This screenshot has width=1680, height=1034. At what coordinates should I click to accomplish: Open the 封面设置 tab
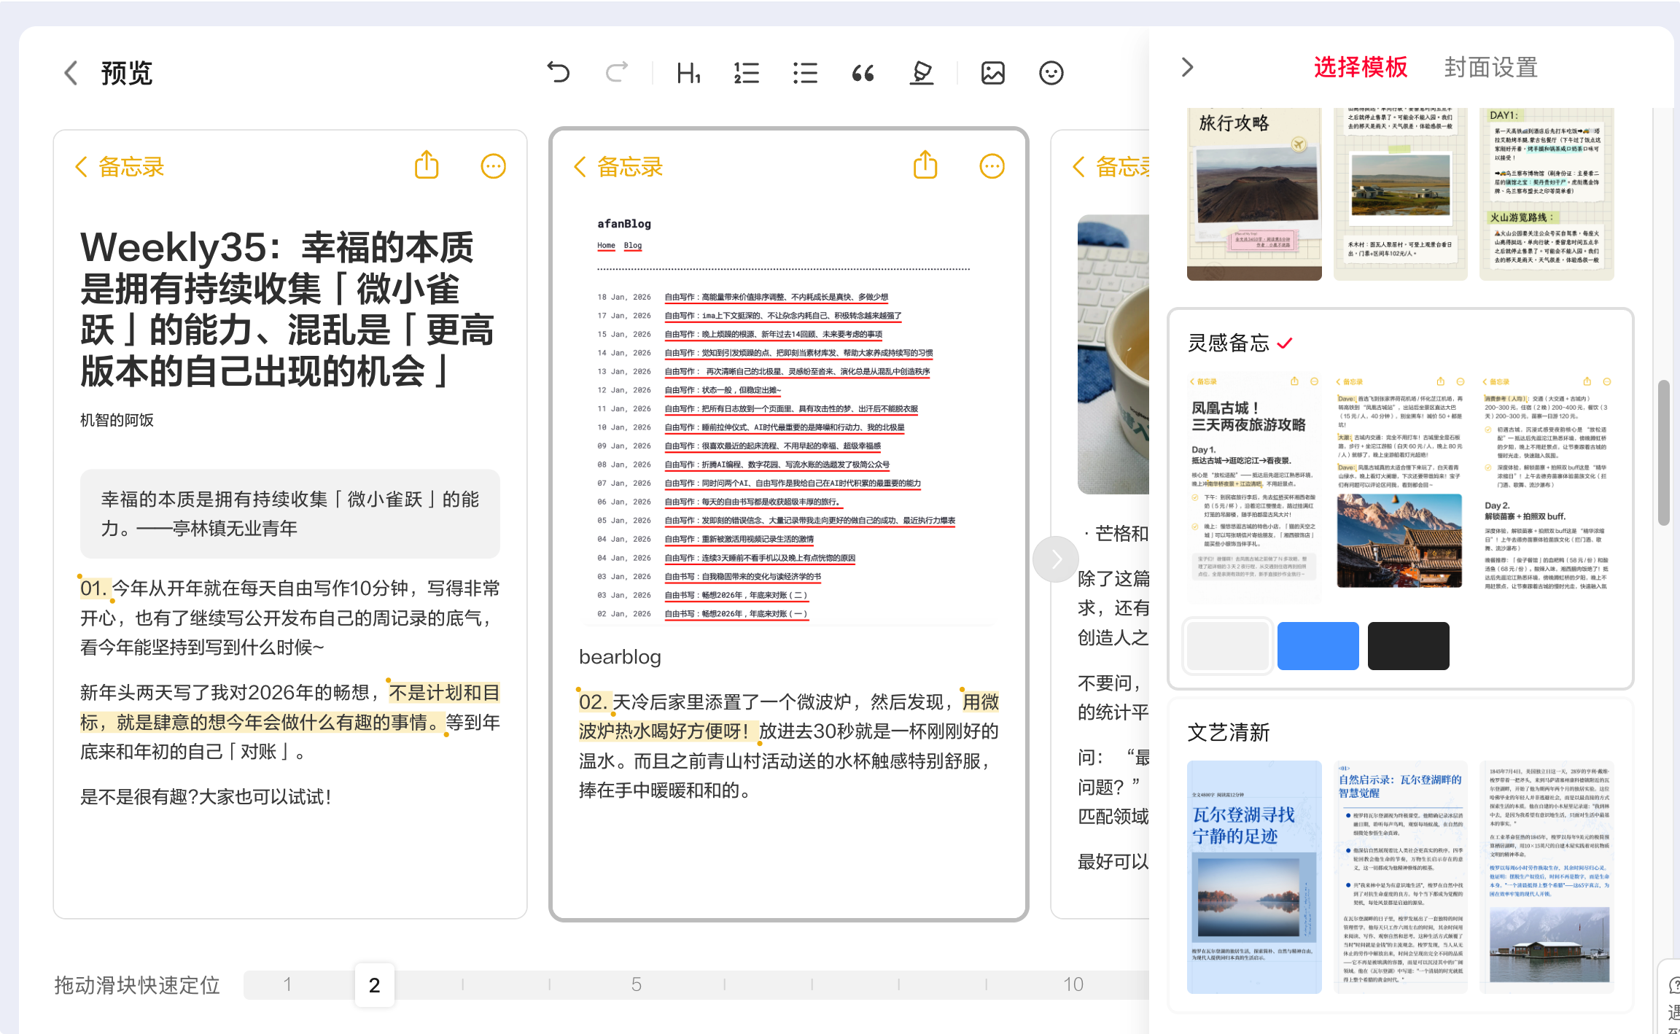pos(1490,67)
